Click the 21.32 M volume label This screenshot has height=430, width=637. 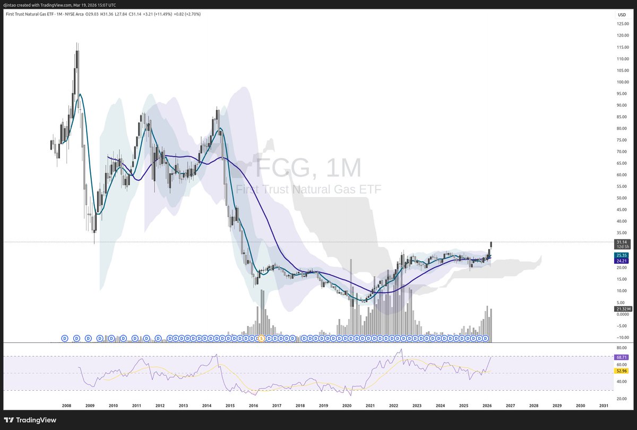[x=622, y=308]
